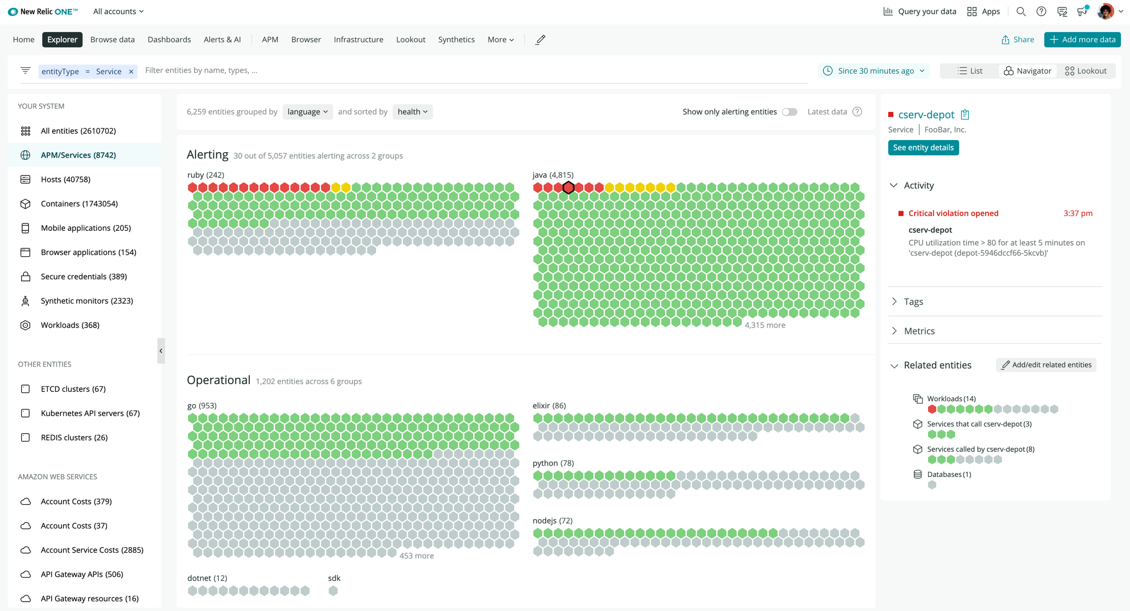Click the red hexagon under Workloads (14)
1130x611 pixels.
pyautogui.click(x=932, y=409)
